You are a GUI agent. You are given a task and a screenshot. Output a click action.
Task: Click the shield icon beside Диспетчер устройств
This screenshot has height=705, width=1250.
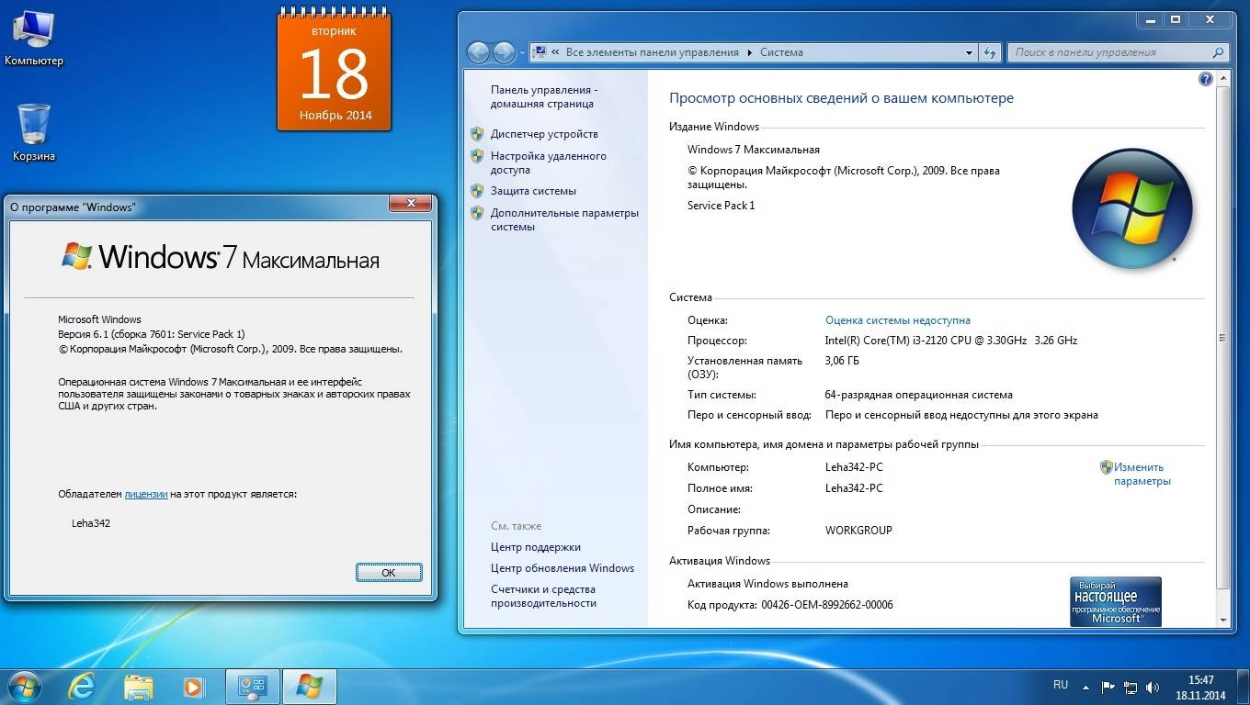pyautogui.click(x=477, y=133)
